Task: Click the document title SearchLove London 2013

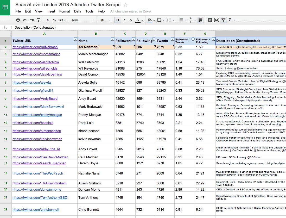Action: [x=68, y=5]
